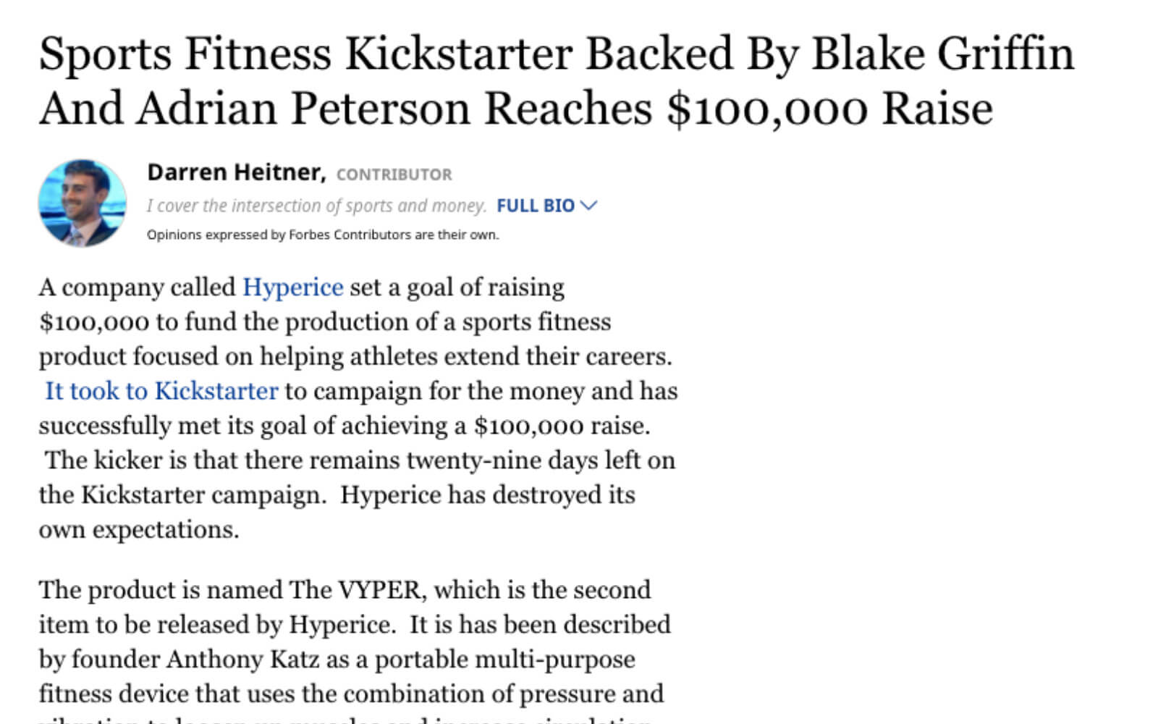Open Darren Heitner's profile photo
Screen dimensions: 1158x724
click(x=83, y=203)
